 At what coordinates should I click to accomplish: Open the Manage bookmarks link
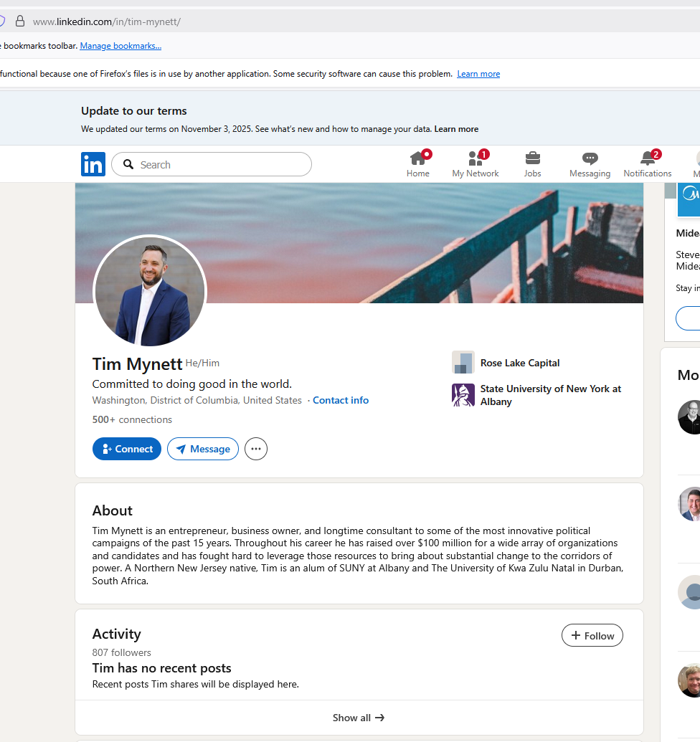[120, 46]
